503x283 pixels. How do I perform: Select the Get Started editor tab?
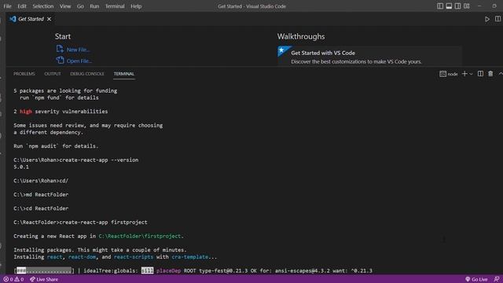pos(31,19)
